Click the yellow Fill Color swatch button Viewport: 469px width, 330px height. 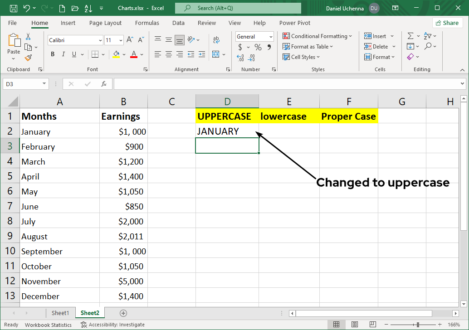tap(116, 54)
